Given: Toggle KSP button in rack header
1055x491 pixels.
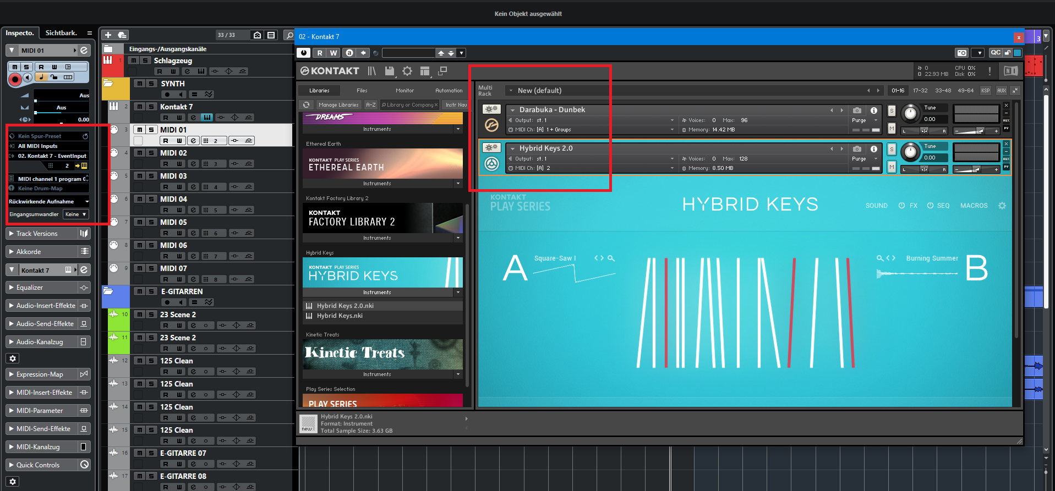Looking at the screenshot, I should (x=985, y=90).
